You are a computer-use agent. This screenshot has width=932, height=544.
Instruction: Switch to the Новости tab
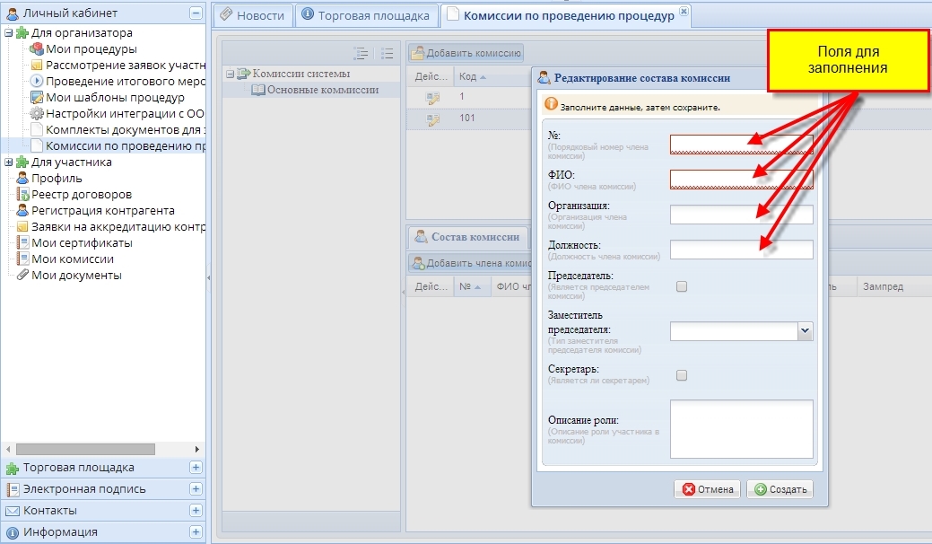(x=253, y=15)
